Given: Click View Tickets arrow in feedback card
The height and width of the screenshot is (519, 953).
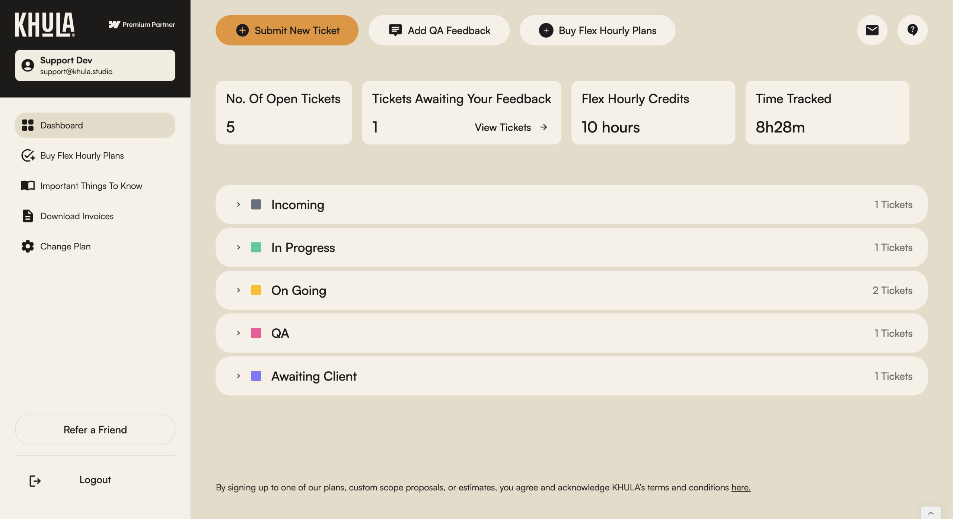Looking at the screenshot, I should [x=544, y=127].
